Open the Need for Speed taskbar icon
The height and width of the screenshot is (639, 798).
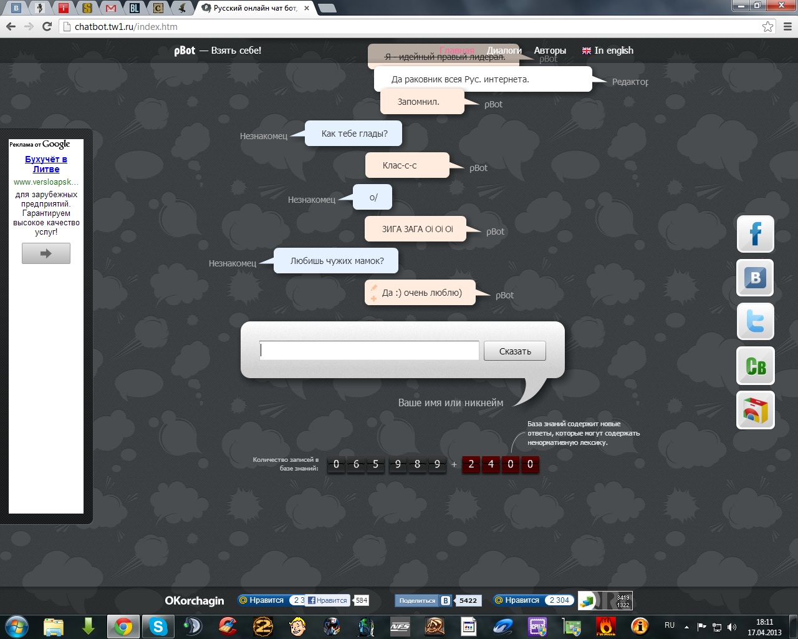[x=400, y=626]
